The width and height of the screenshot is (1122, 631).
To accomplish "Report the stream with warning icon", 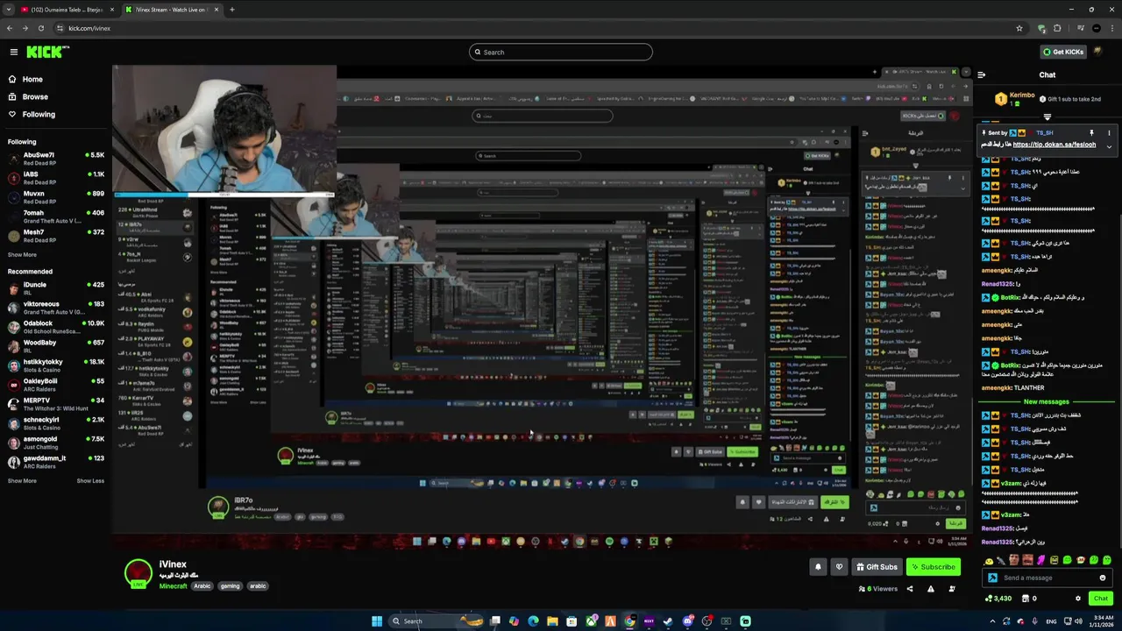I will 931,589.
